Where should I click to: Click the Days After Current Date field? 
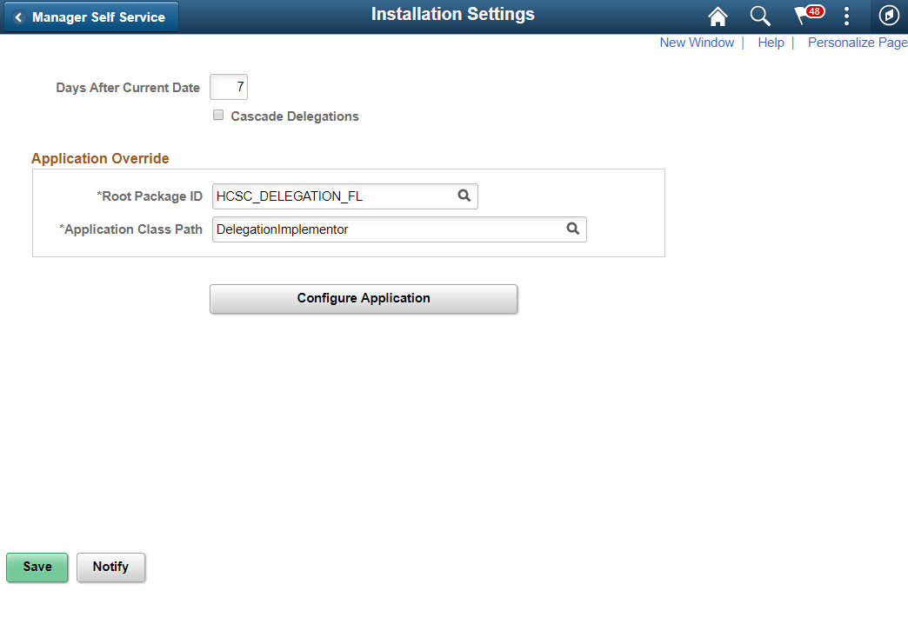(228, 87)
